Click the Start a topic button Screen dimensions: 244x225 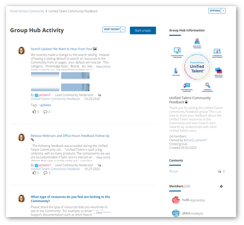coord(143,30)
